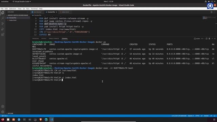The height and width of the screenshot is (122, 217).
Task: Open editor More Actions ellipsis
Action: click(215, 12)
